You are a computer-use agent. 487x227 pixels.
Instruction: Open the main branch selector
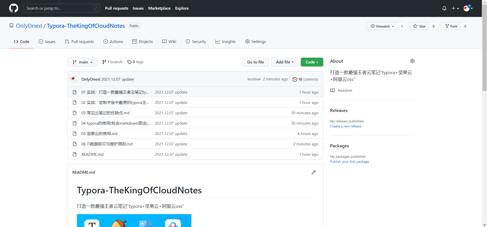(82, 62)
